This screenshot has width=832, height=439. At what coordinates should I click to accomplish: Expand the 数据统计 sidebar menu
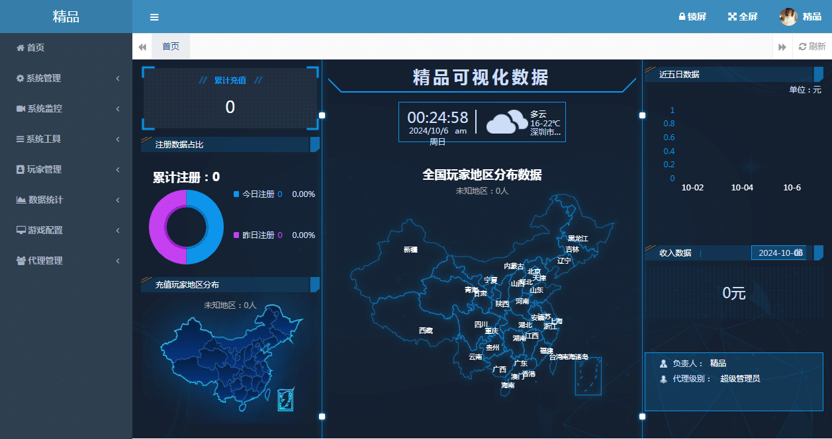click(66, 200)
